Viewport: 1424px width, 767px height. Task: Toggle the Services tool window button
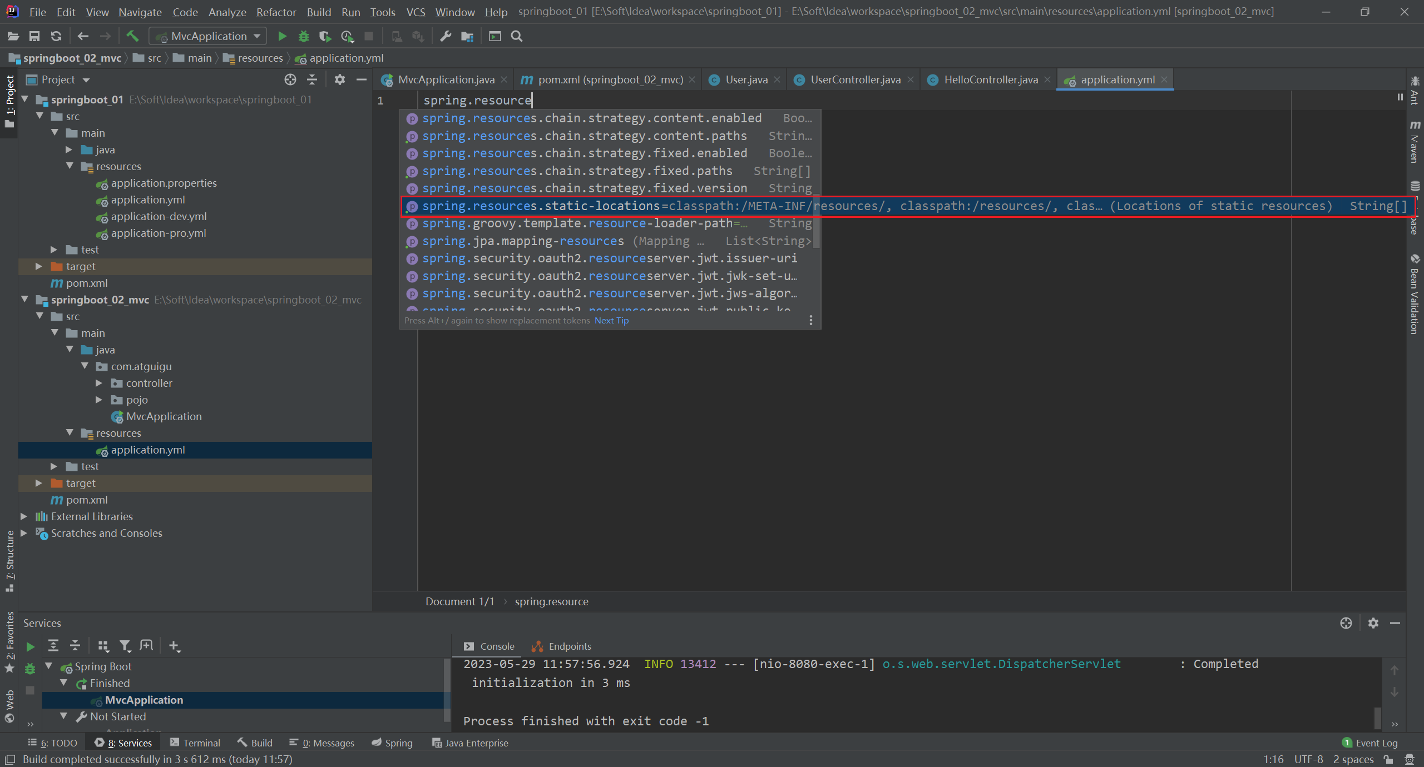click(x=123, y=743)
